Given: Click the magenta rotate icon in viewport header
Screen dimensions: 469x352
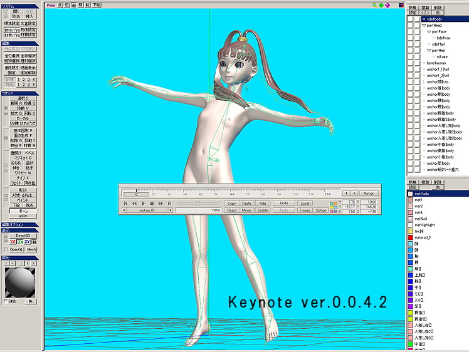Looking at the screenshot, I should [x=387, y=6].
